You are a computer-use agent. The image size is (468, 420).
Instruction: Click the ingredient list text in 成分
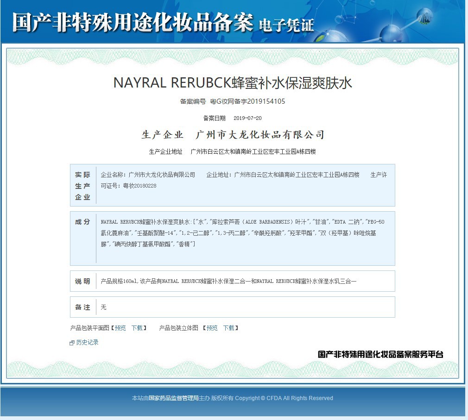[242, 232]
